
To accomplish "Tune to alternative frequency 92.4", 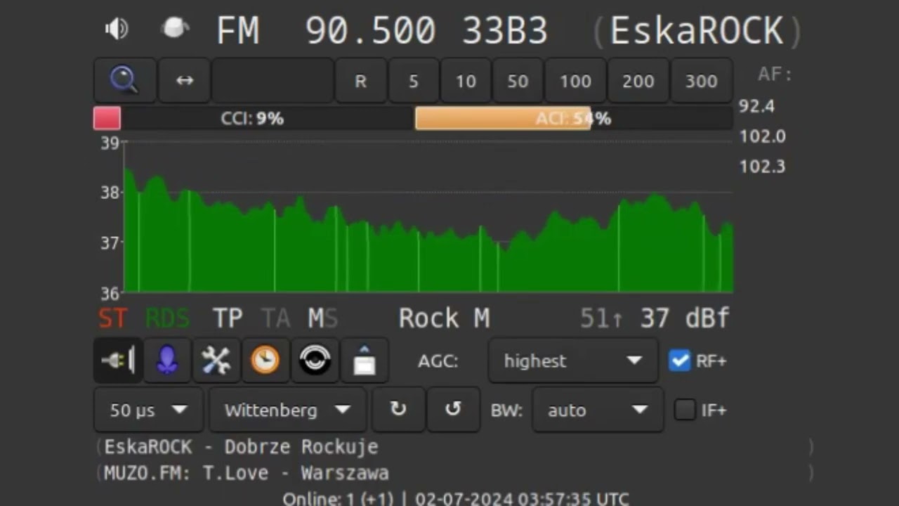I will 756,106.
